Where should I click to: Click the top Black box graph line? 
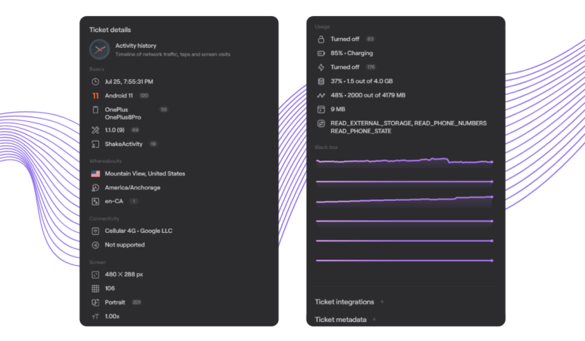click(404, 161)
